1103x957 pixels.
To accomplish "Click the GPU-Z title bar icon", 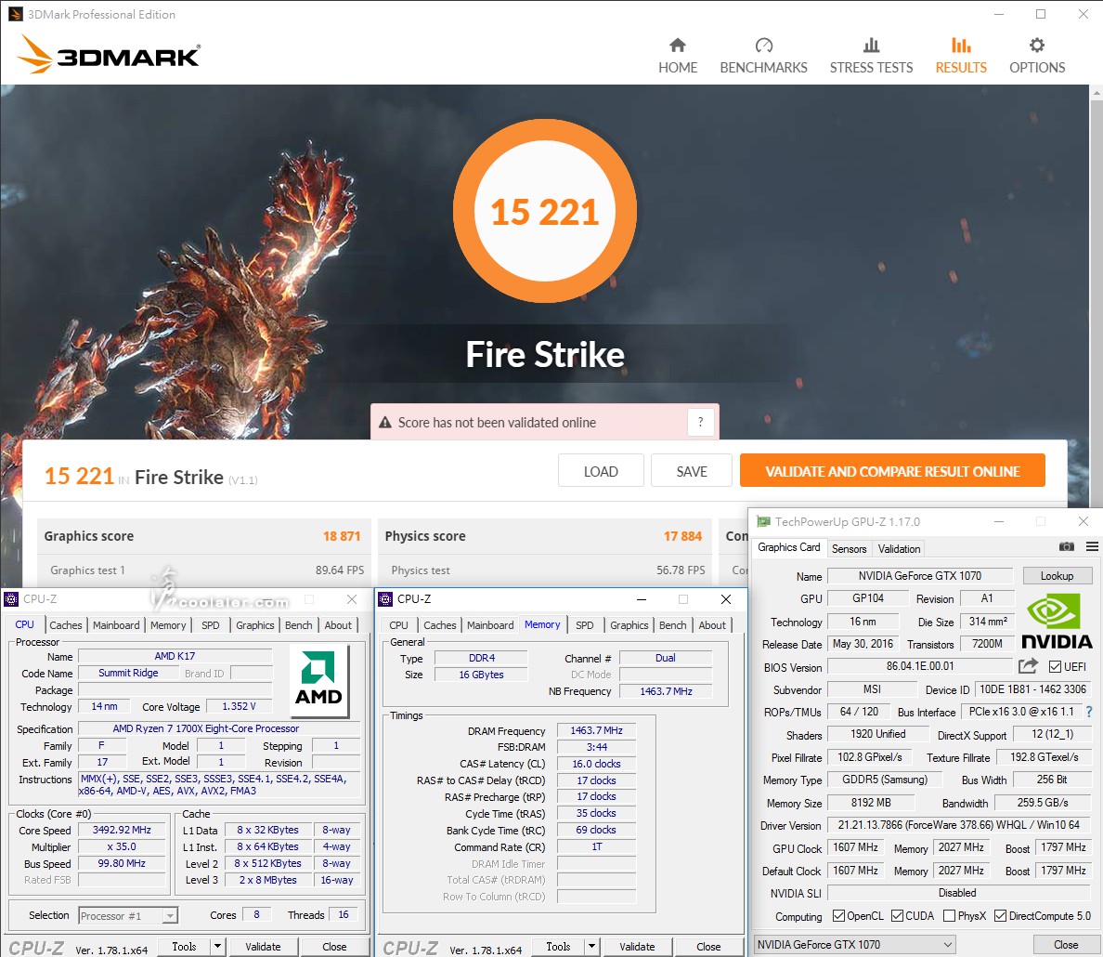I will 763,522.
